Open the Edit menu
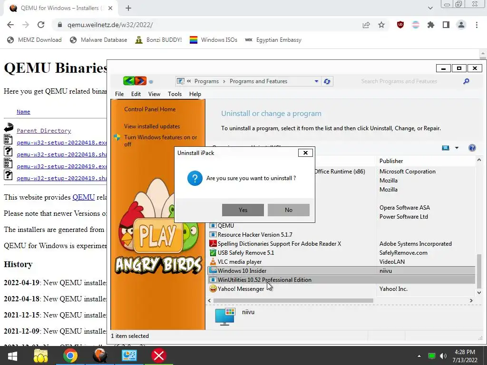 (x=136, y=94)
